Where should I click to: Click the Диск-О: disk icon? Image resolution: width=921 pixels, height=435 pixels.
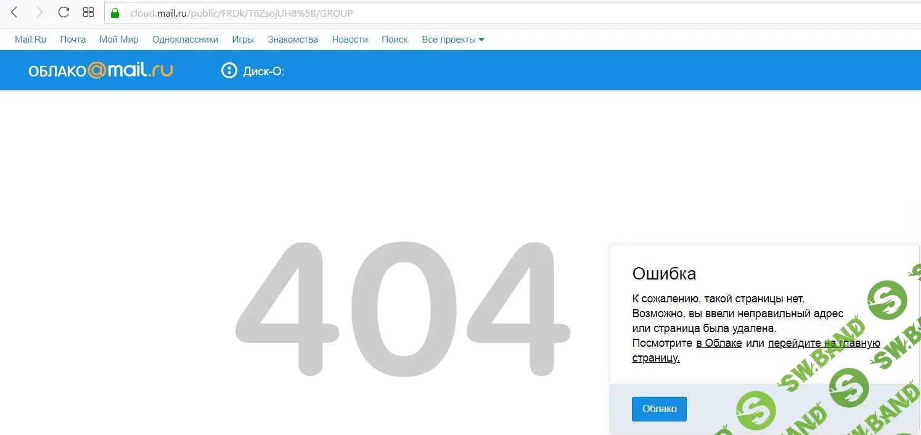(229, 71)
